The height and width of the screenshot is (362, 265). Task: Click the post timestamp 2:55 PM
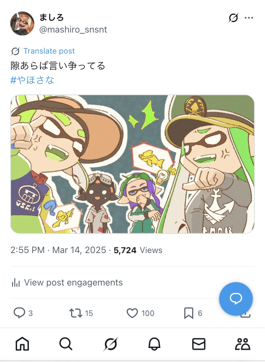[x=28, y=250]
